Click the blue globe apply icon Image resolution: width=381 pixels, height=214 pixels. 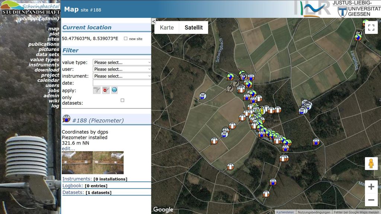[115, 90]
